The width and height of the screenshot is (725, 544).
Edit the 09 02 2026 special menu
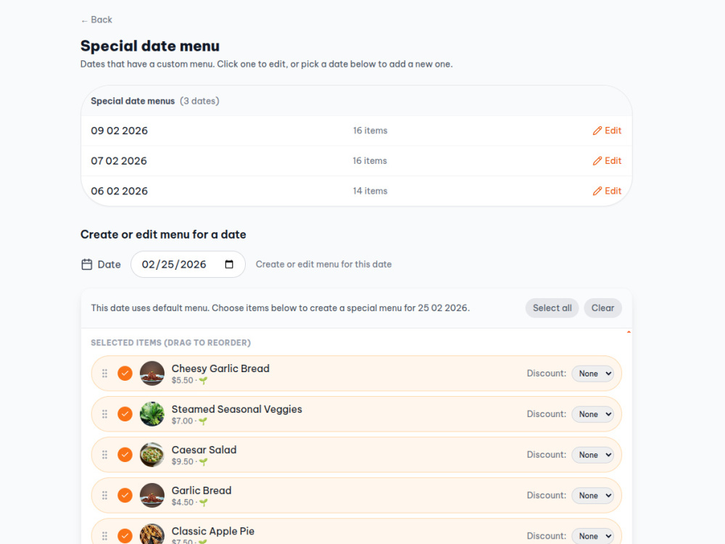point(607,131)
